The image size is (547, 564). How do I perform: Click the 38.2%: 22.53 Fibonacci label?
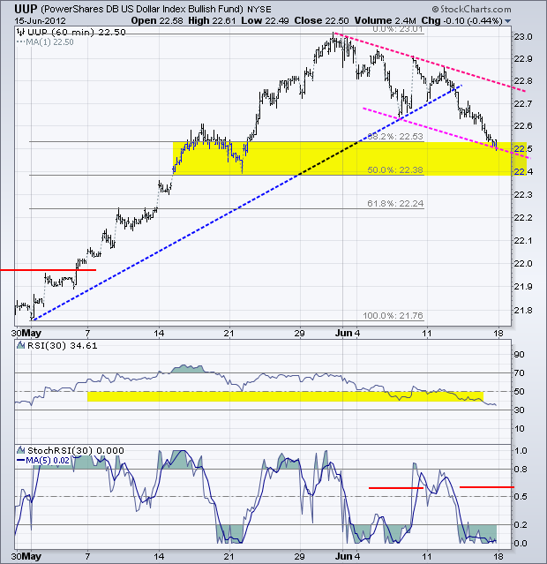click(395, 137)
